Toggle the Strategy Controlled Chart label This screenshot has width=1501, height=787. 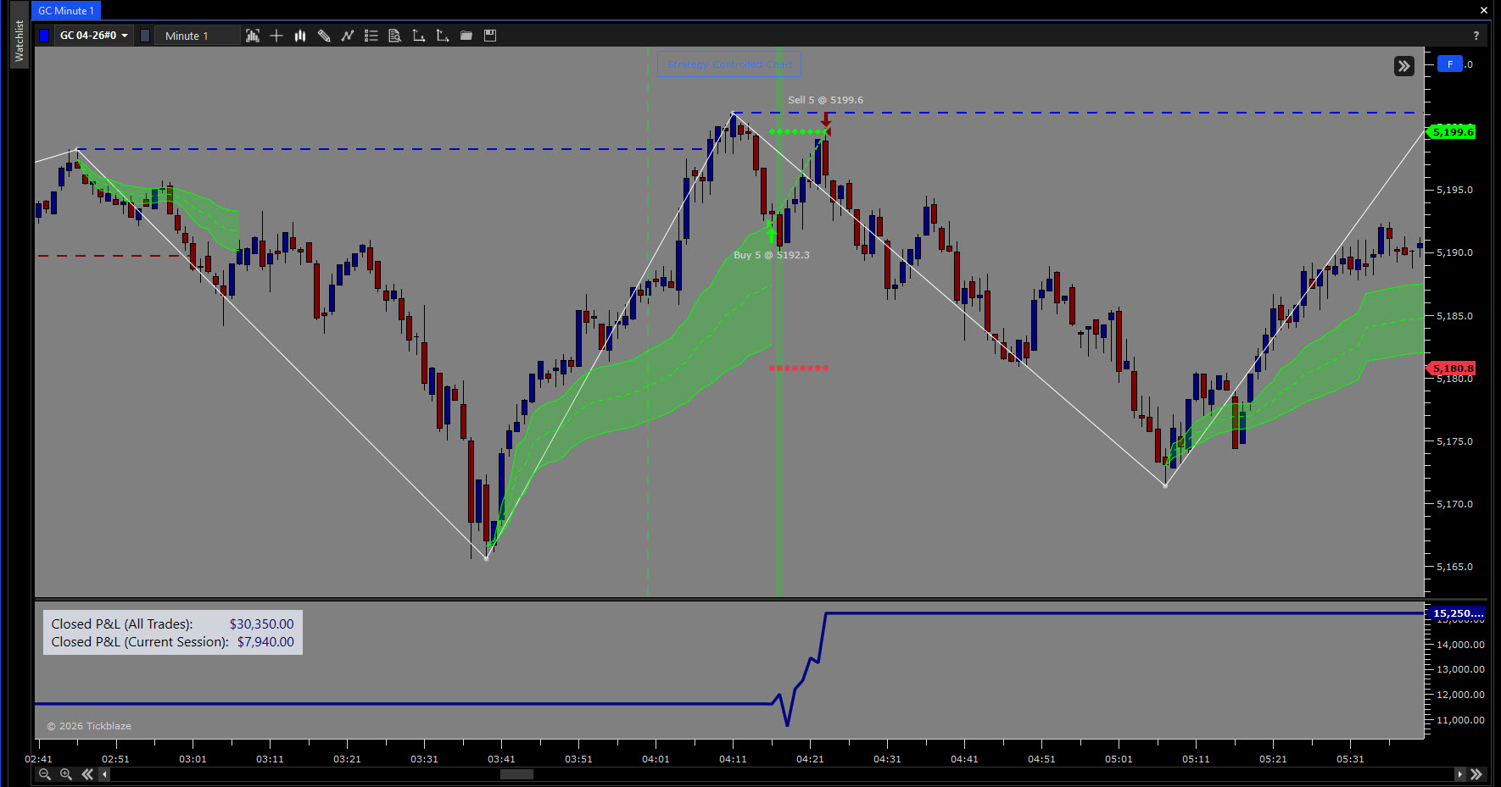coord(729,64)
